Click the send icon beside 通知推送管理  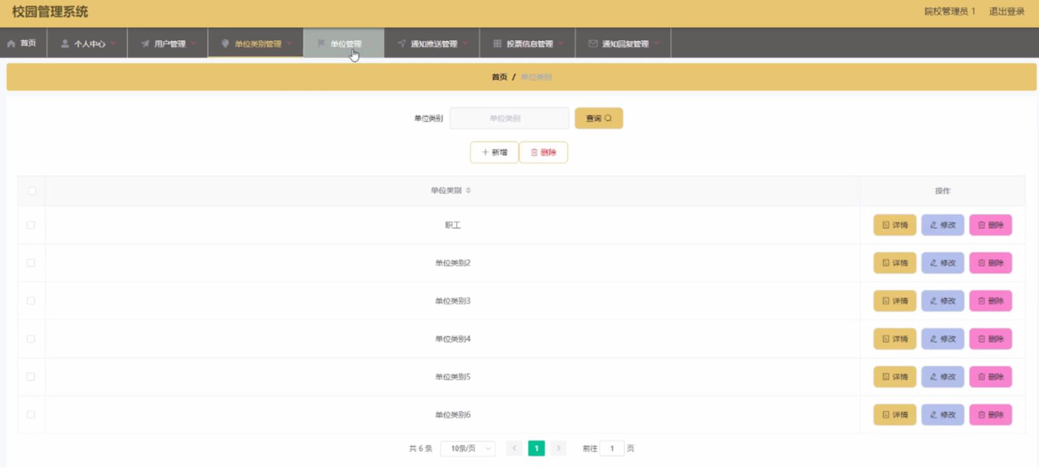point(402,43)
